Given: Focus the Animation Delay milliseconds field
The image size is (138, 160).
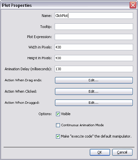Looking at the screenshot, I should (x=94, y=69).
